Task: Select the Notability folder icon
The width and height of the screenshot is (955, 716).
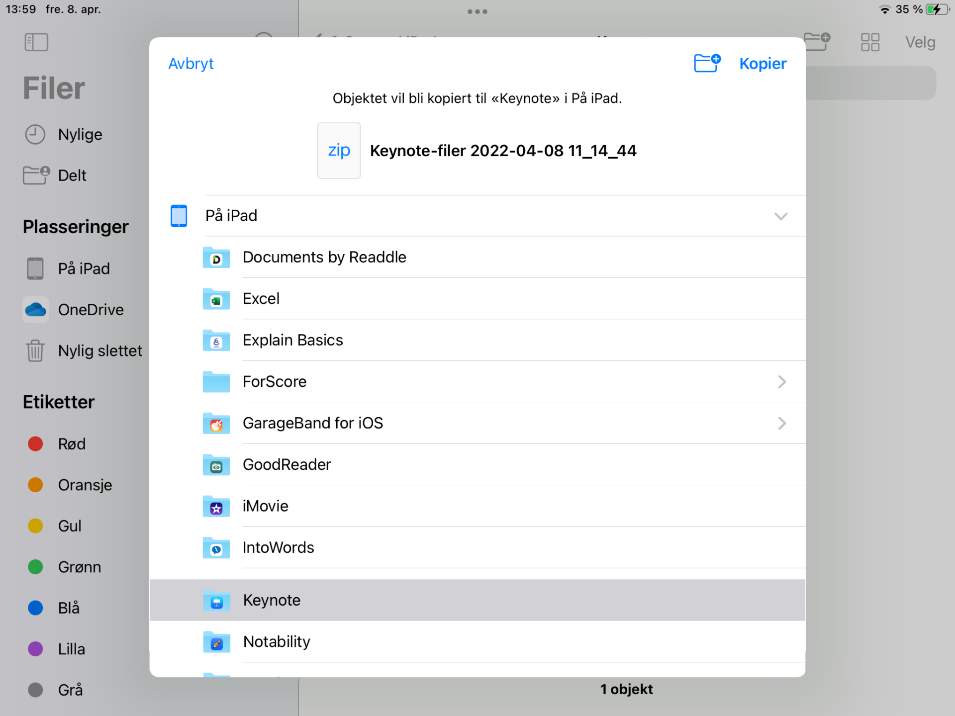Action: coord(216,642)
